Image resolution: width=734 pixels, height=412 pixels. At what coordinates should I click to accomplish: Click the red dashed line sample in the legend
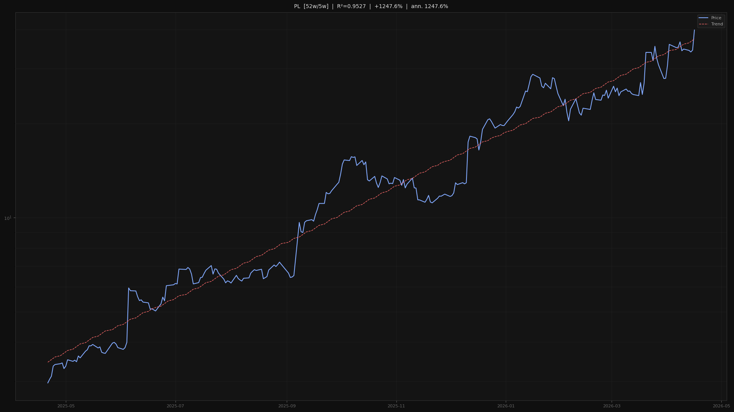click(x=704, y=24)
